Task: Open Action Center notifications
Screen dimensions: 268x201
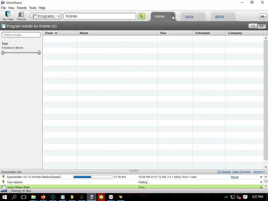Action: pos(245,197)
